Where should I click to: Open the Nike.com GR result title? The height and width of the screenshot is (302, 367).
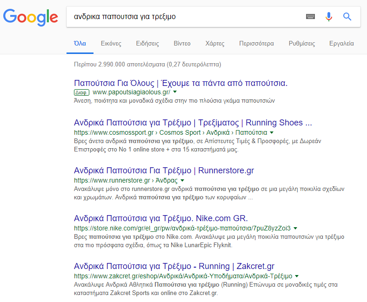point(161,218)
